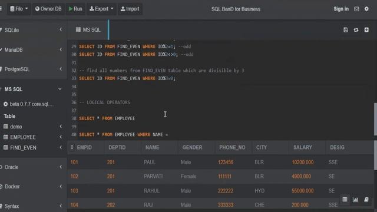Expand the EMPLOYEE table chevron
Image resolution: width=377 pixels, height=212 pixels.
61,137
